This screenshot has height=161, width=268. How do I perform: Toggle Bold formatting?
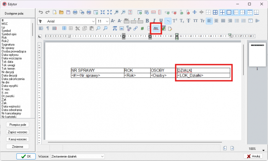point(147,21)
